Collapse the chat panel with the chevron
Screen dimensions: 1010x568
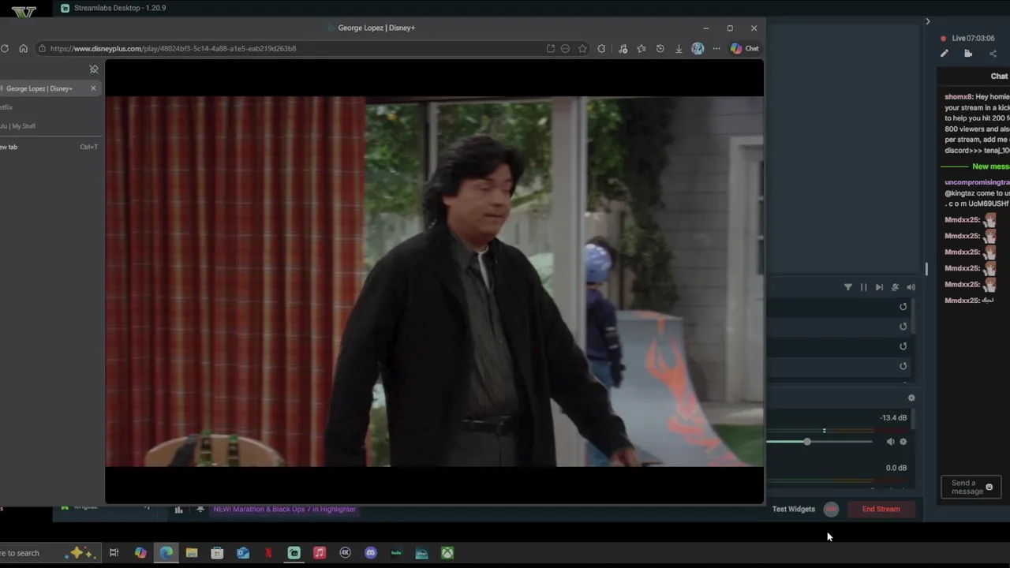[928, 21]
